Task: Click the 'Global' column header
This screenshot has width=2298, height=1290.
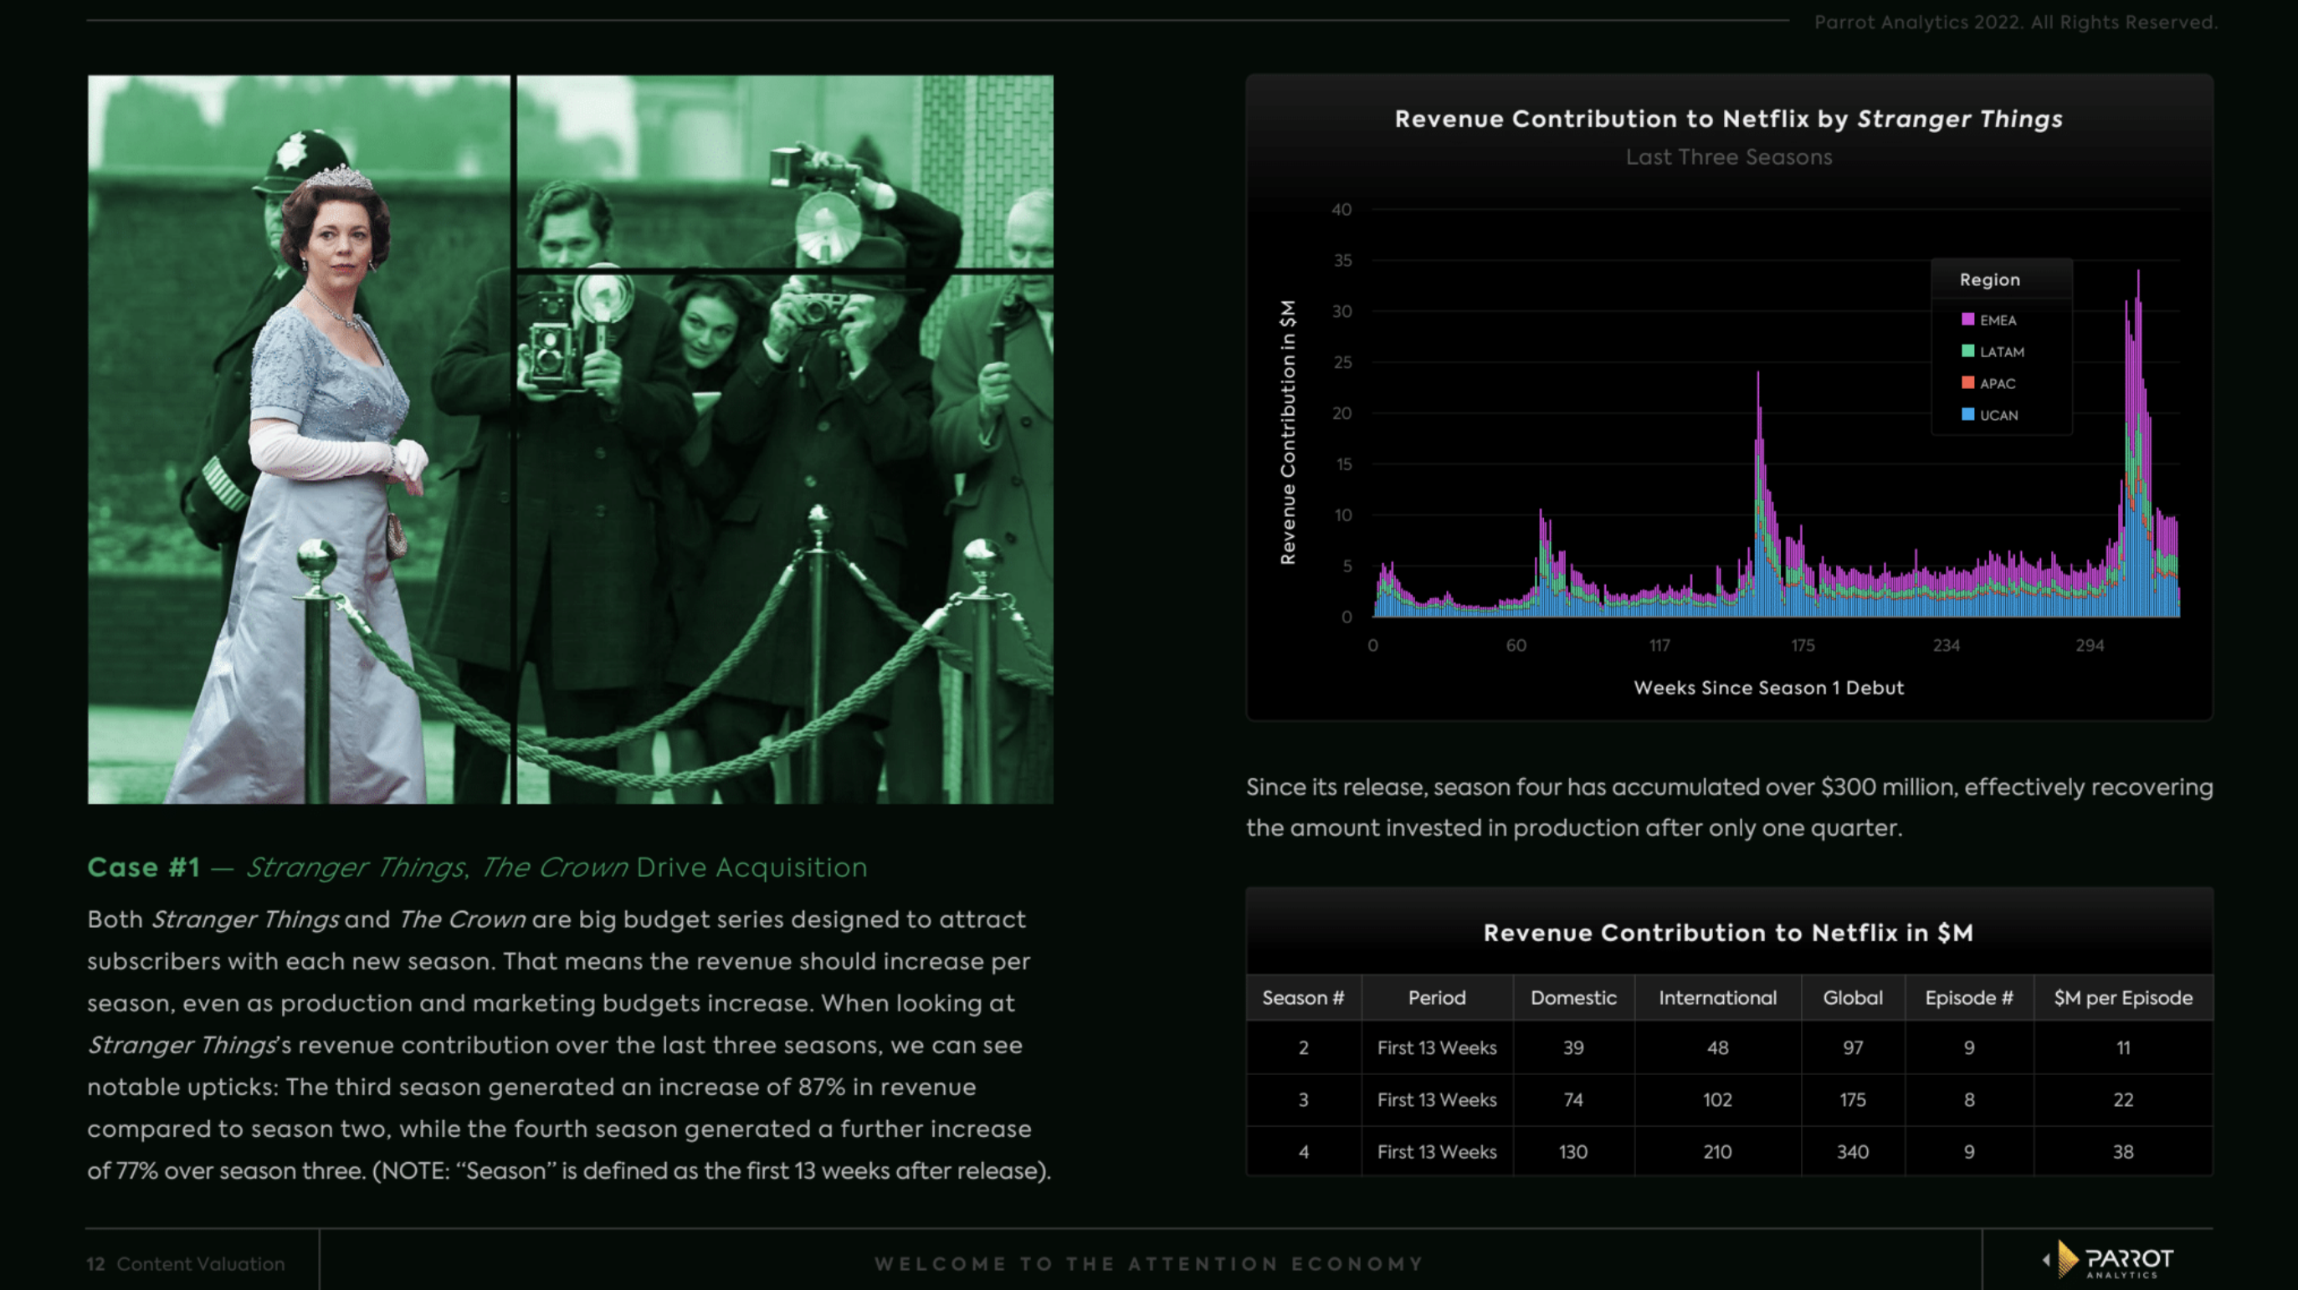Action: tap(1853, 997)
